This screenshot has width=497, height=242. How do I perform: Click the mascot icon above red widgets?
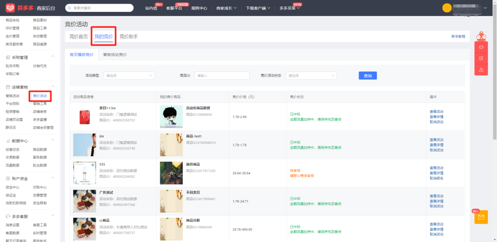(x=481, y=36)
